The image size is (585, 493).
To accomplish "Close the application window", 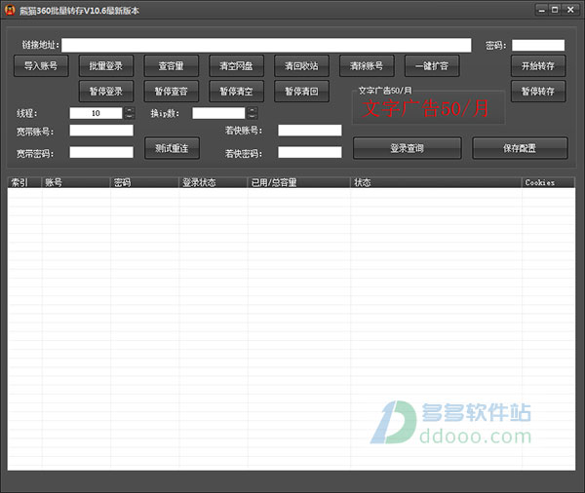I will click(x=570, y=10).
